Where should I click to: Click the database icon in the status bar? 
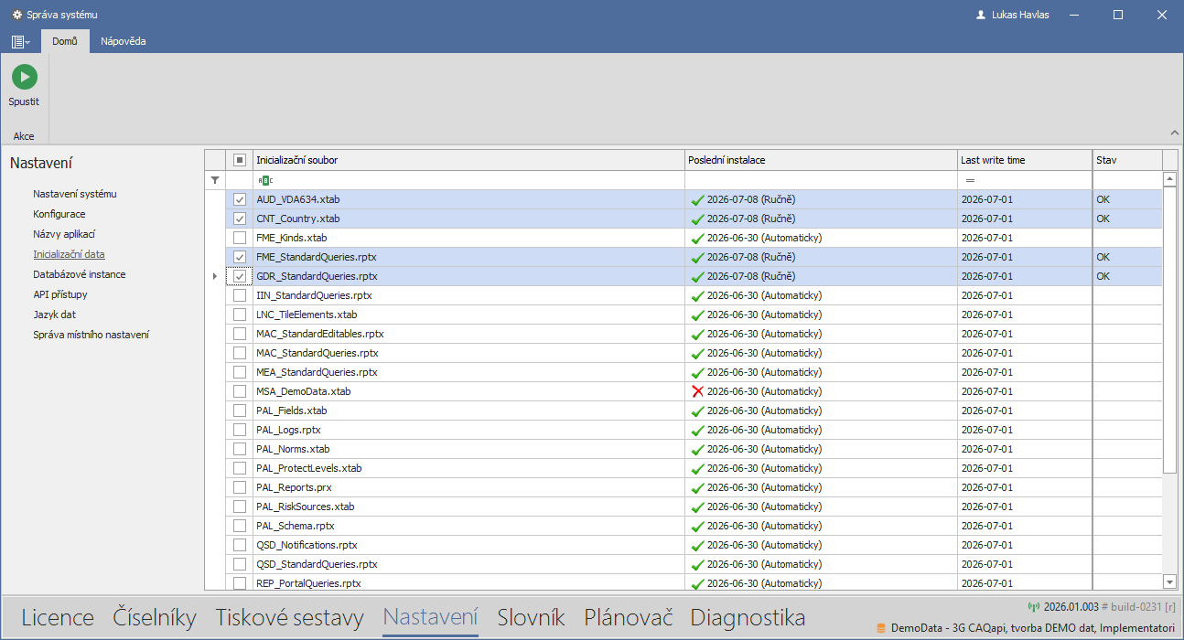coord(881,628)
